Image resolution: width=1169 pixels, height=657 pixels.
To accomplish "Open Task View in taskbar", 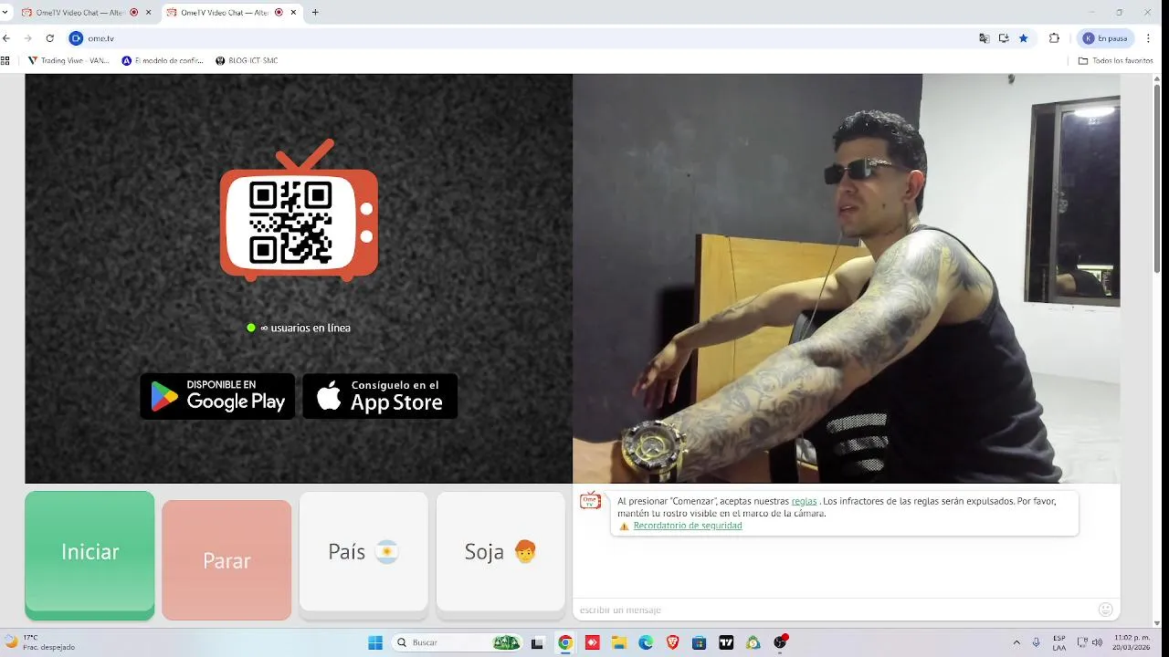I will click(x=538, y=642).
